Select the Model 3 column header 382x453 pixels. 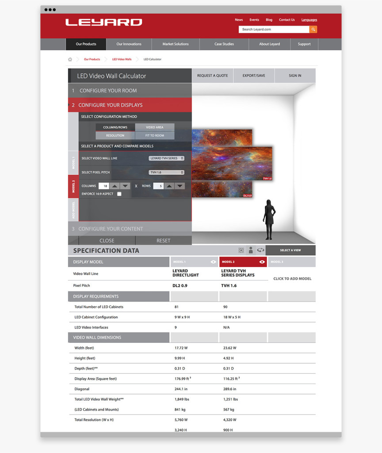click(x=292, y=262)
